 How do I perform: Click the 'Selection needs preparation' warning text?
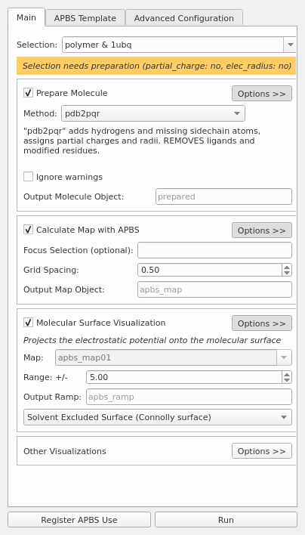coord(157,66)
